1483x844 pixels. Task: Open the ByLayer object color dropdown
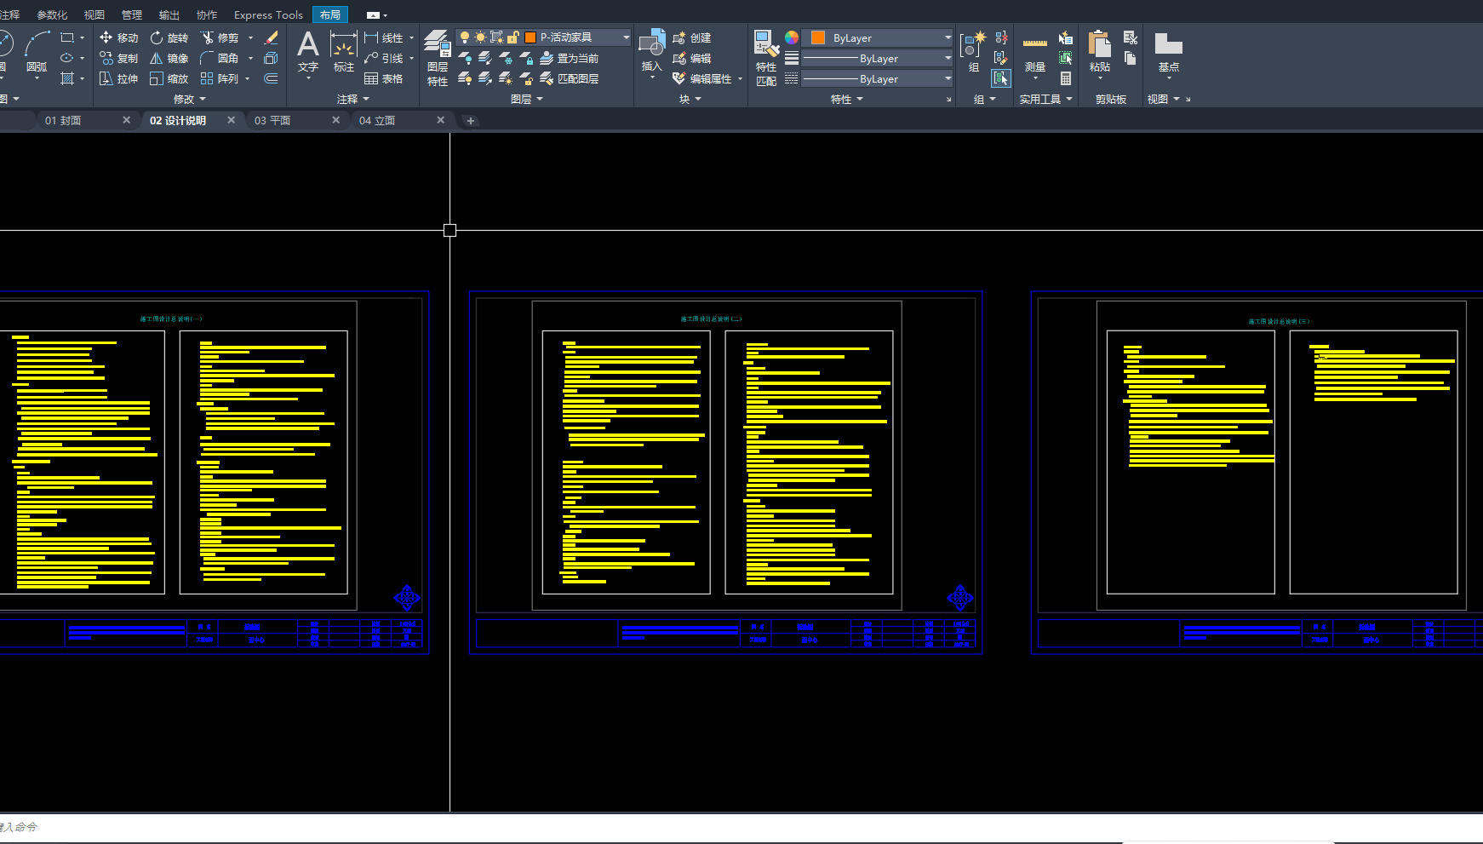coord(948,37)
